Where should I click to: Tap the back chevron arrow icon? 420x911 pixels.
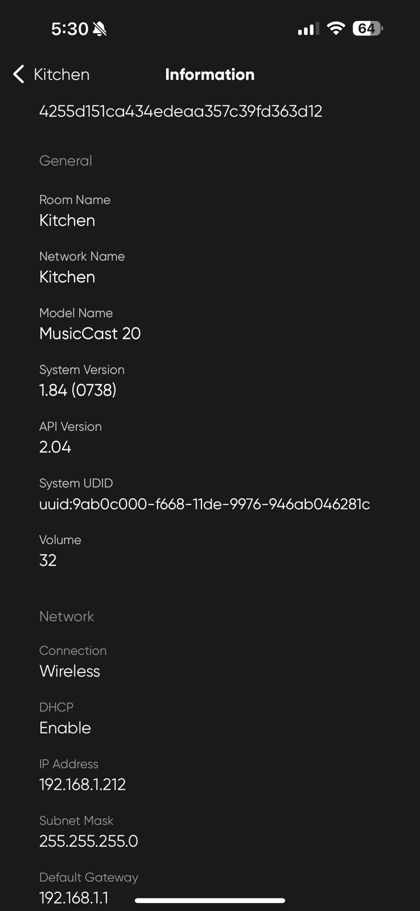tap(19, 74)
